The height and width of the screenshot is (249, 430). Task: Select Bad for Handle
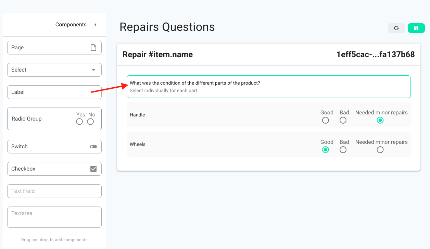click(x=343, y=120)
